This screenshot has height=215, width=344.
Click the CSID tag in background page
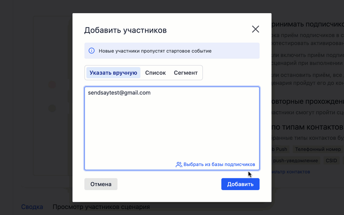coord(331,161)
